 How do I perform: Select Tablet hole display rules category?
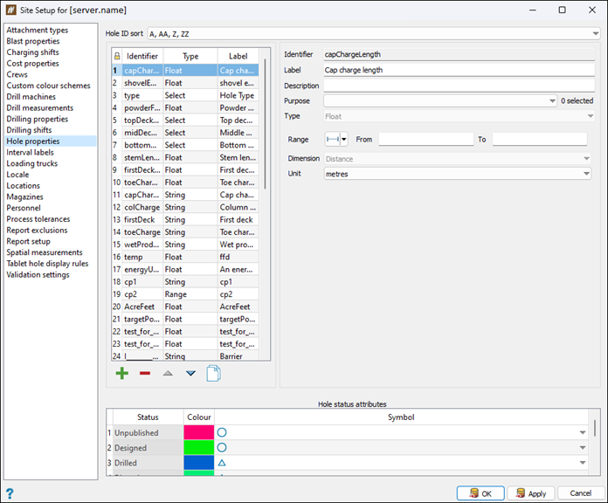point(47,264)
